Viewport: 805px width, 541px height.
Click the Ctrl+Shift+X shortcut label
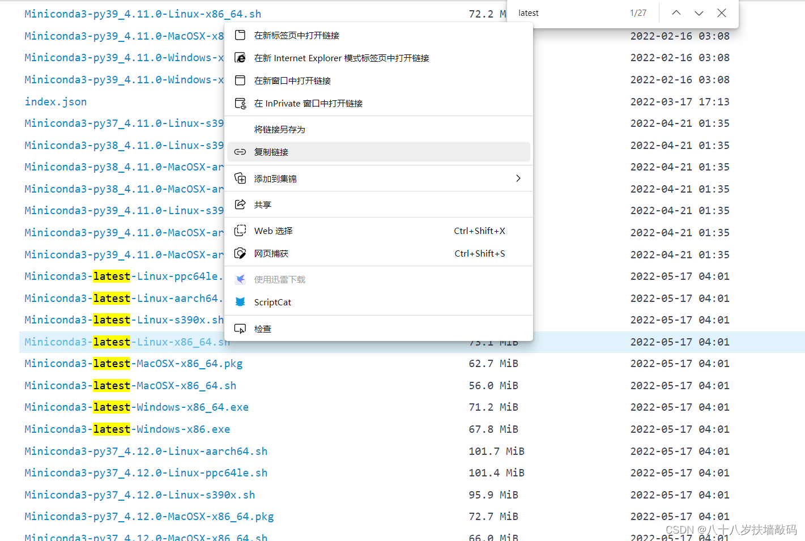click(x=479, y=231)
